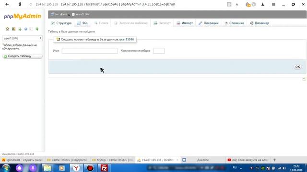Click the Создать таблицу sidebar button
Image resolution: width=307 pixels, height=172 pixels.
[23, 56]
